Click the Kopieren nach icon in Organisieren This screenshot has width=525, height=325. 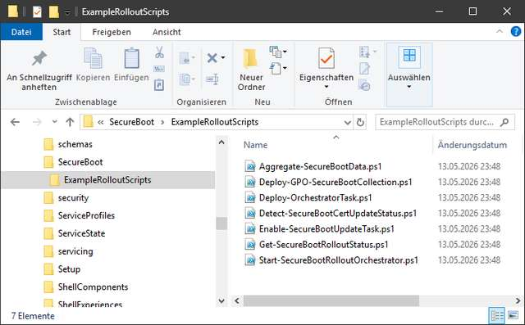185,79
